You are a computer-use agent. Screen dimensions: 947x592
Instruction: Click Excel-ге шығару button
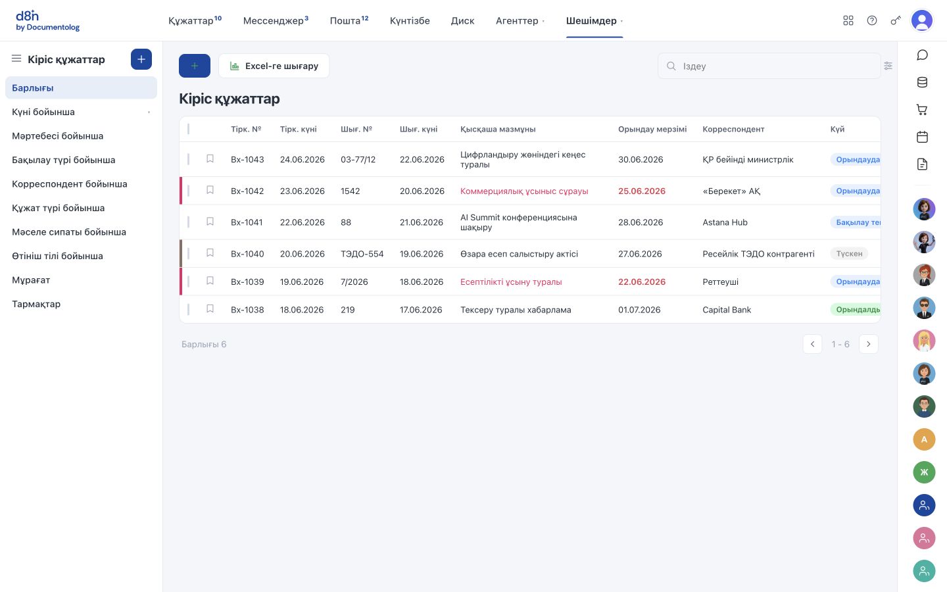coord(274,66)
